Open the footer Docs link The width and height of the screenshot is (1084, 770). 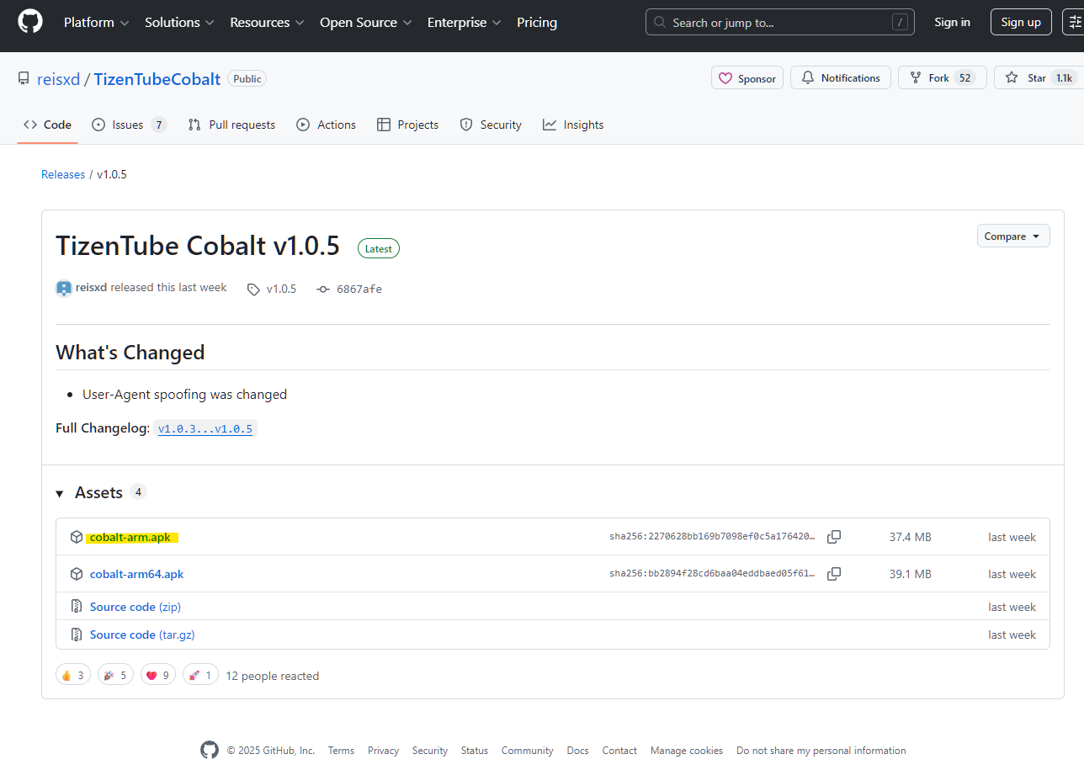(577, 751)
